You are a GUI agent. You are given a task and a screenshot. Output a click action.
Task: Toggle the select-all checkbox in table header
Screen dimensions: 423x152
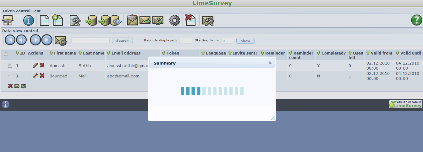[x=6, y=54]
